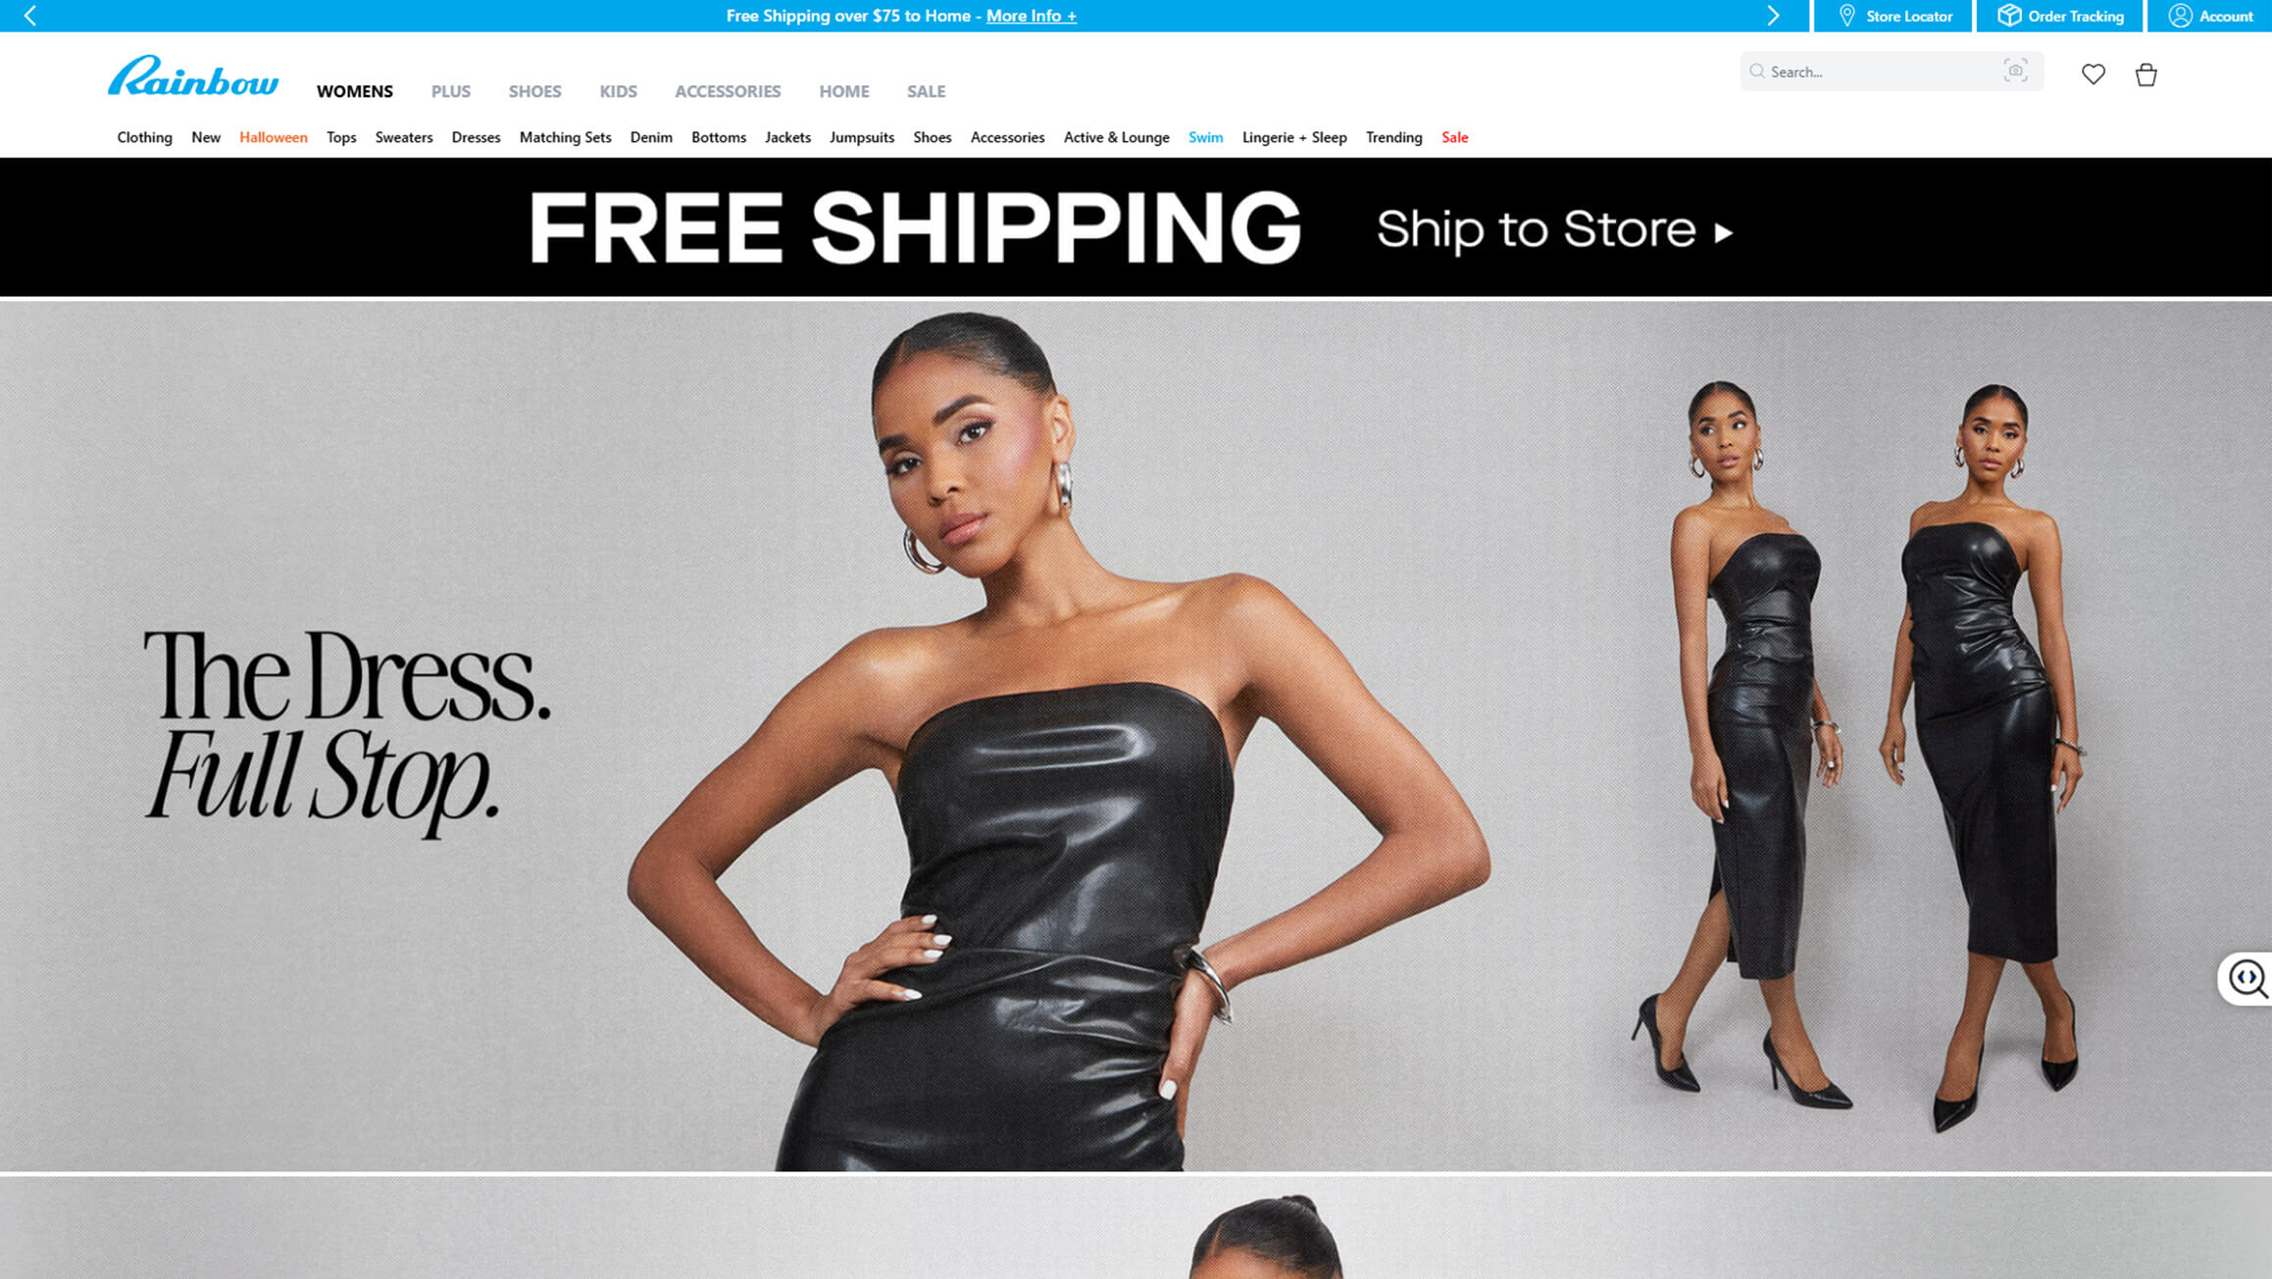Show previous promo banner message
This screenshot has height=1279, width=2272.
coord(30,16)
